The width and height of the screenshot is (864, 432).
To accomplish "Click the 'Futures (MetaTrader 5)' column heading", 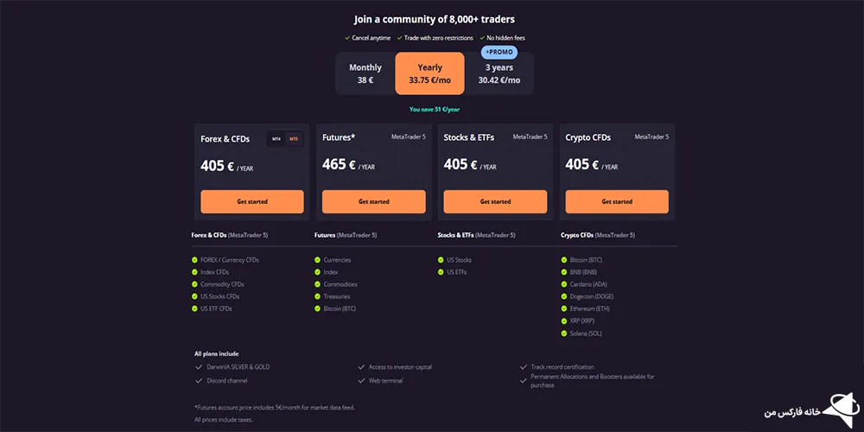I will [x=346, y=235].
